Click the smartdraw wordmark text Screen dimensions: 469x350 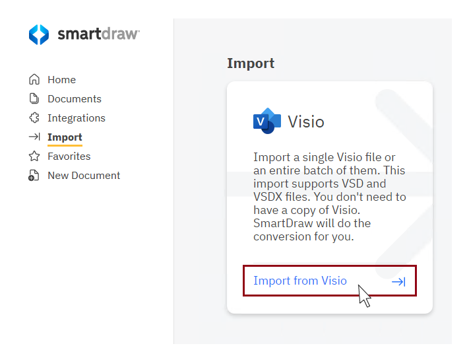point(98,34)
